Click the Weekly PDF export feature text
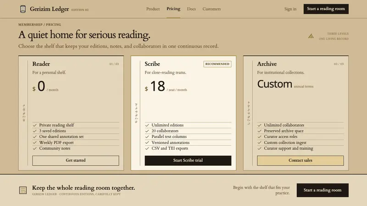Image resolution: width=367 pixels, height=206 pixels. (x=56, y=142)
